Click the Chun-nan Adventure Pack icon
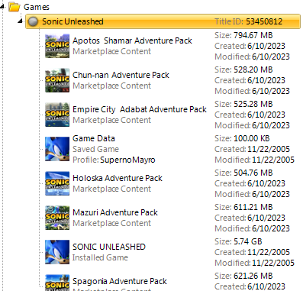The image size is (303, 291). pyautogui.click(x=57, y=80)
